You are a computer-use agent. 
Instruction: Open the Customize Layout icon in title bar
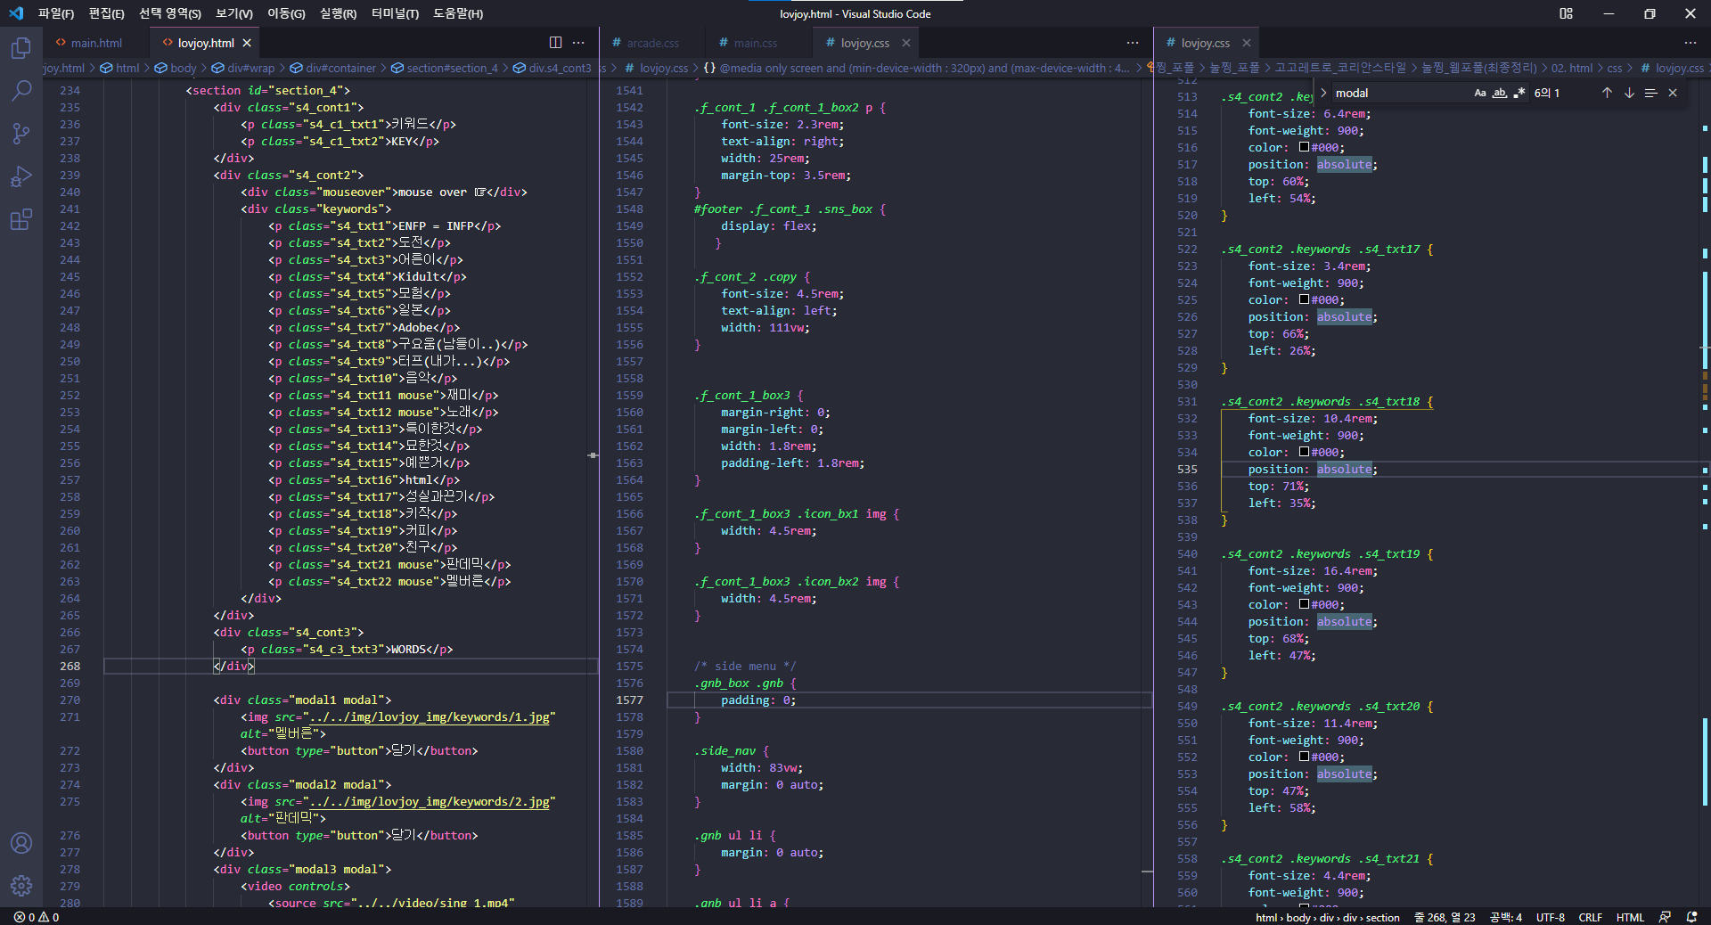click(x=1566, y=13)
